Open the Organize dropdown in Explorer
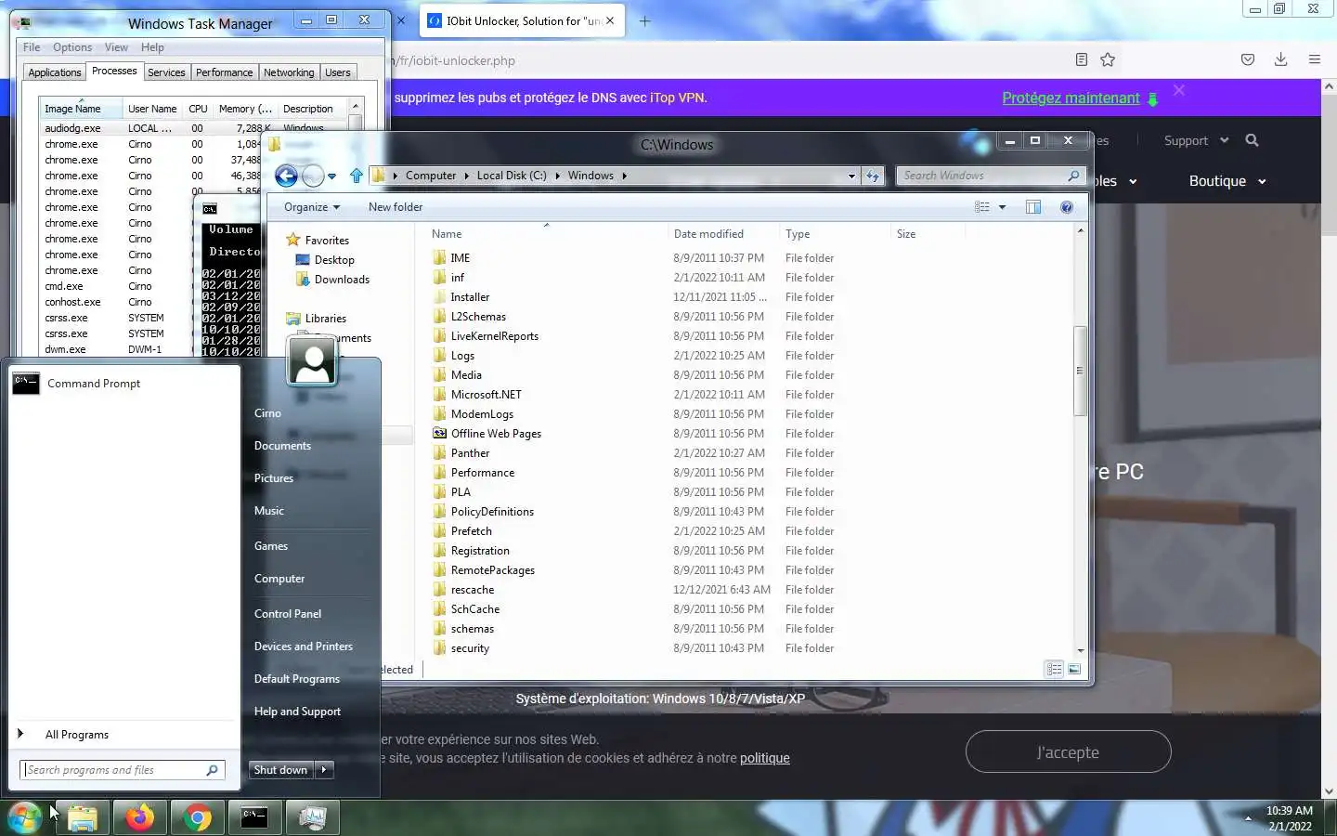 pyautogui.click(x=312, y=207)
